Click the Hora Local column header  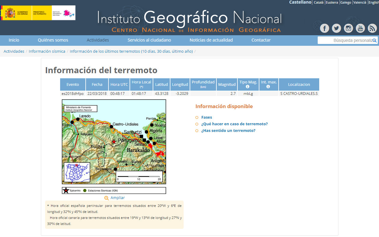[x=142, y=84]
